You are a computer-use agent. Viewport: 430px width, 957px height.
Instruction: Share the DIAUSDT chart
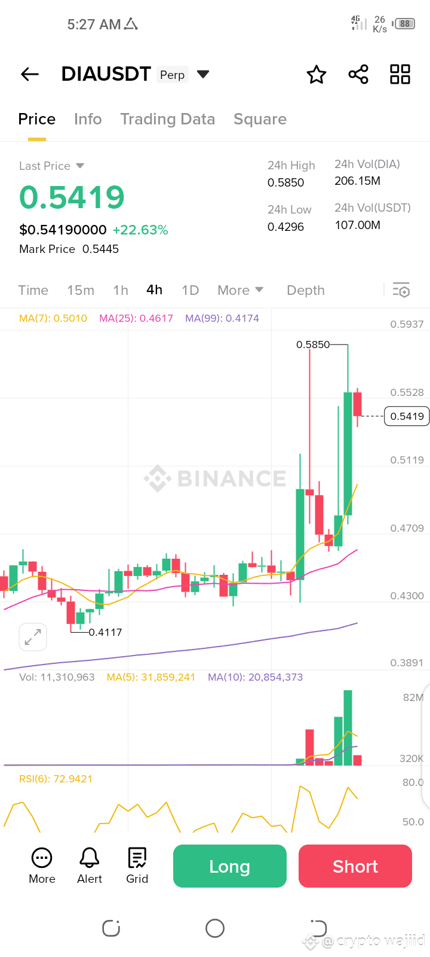pyautogui.click(x=358, y=74)
